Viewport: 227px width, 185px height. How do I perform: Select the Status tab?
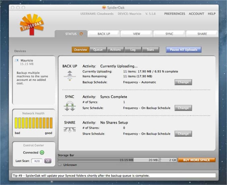(x=71, y=34)
